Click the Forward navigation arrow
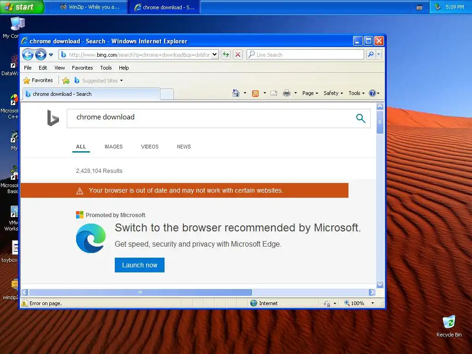This screenshot has height=354, width=472. click(x=41, y=54)
